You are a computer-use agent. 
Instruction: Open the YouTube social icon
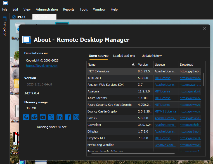43,117
